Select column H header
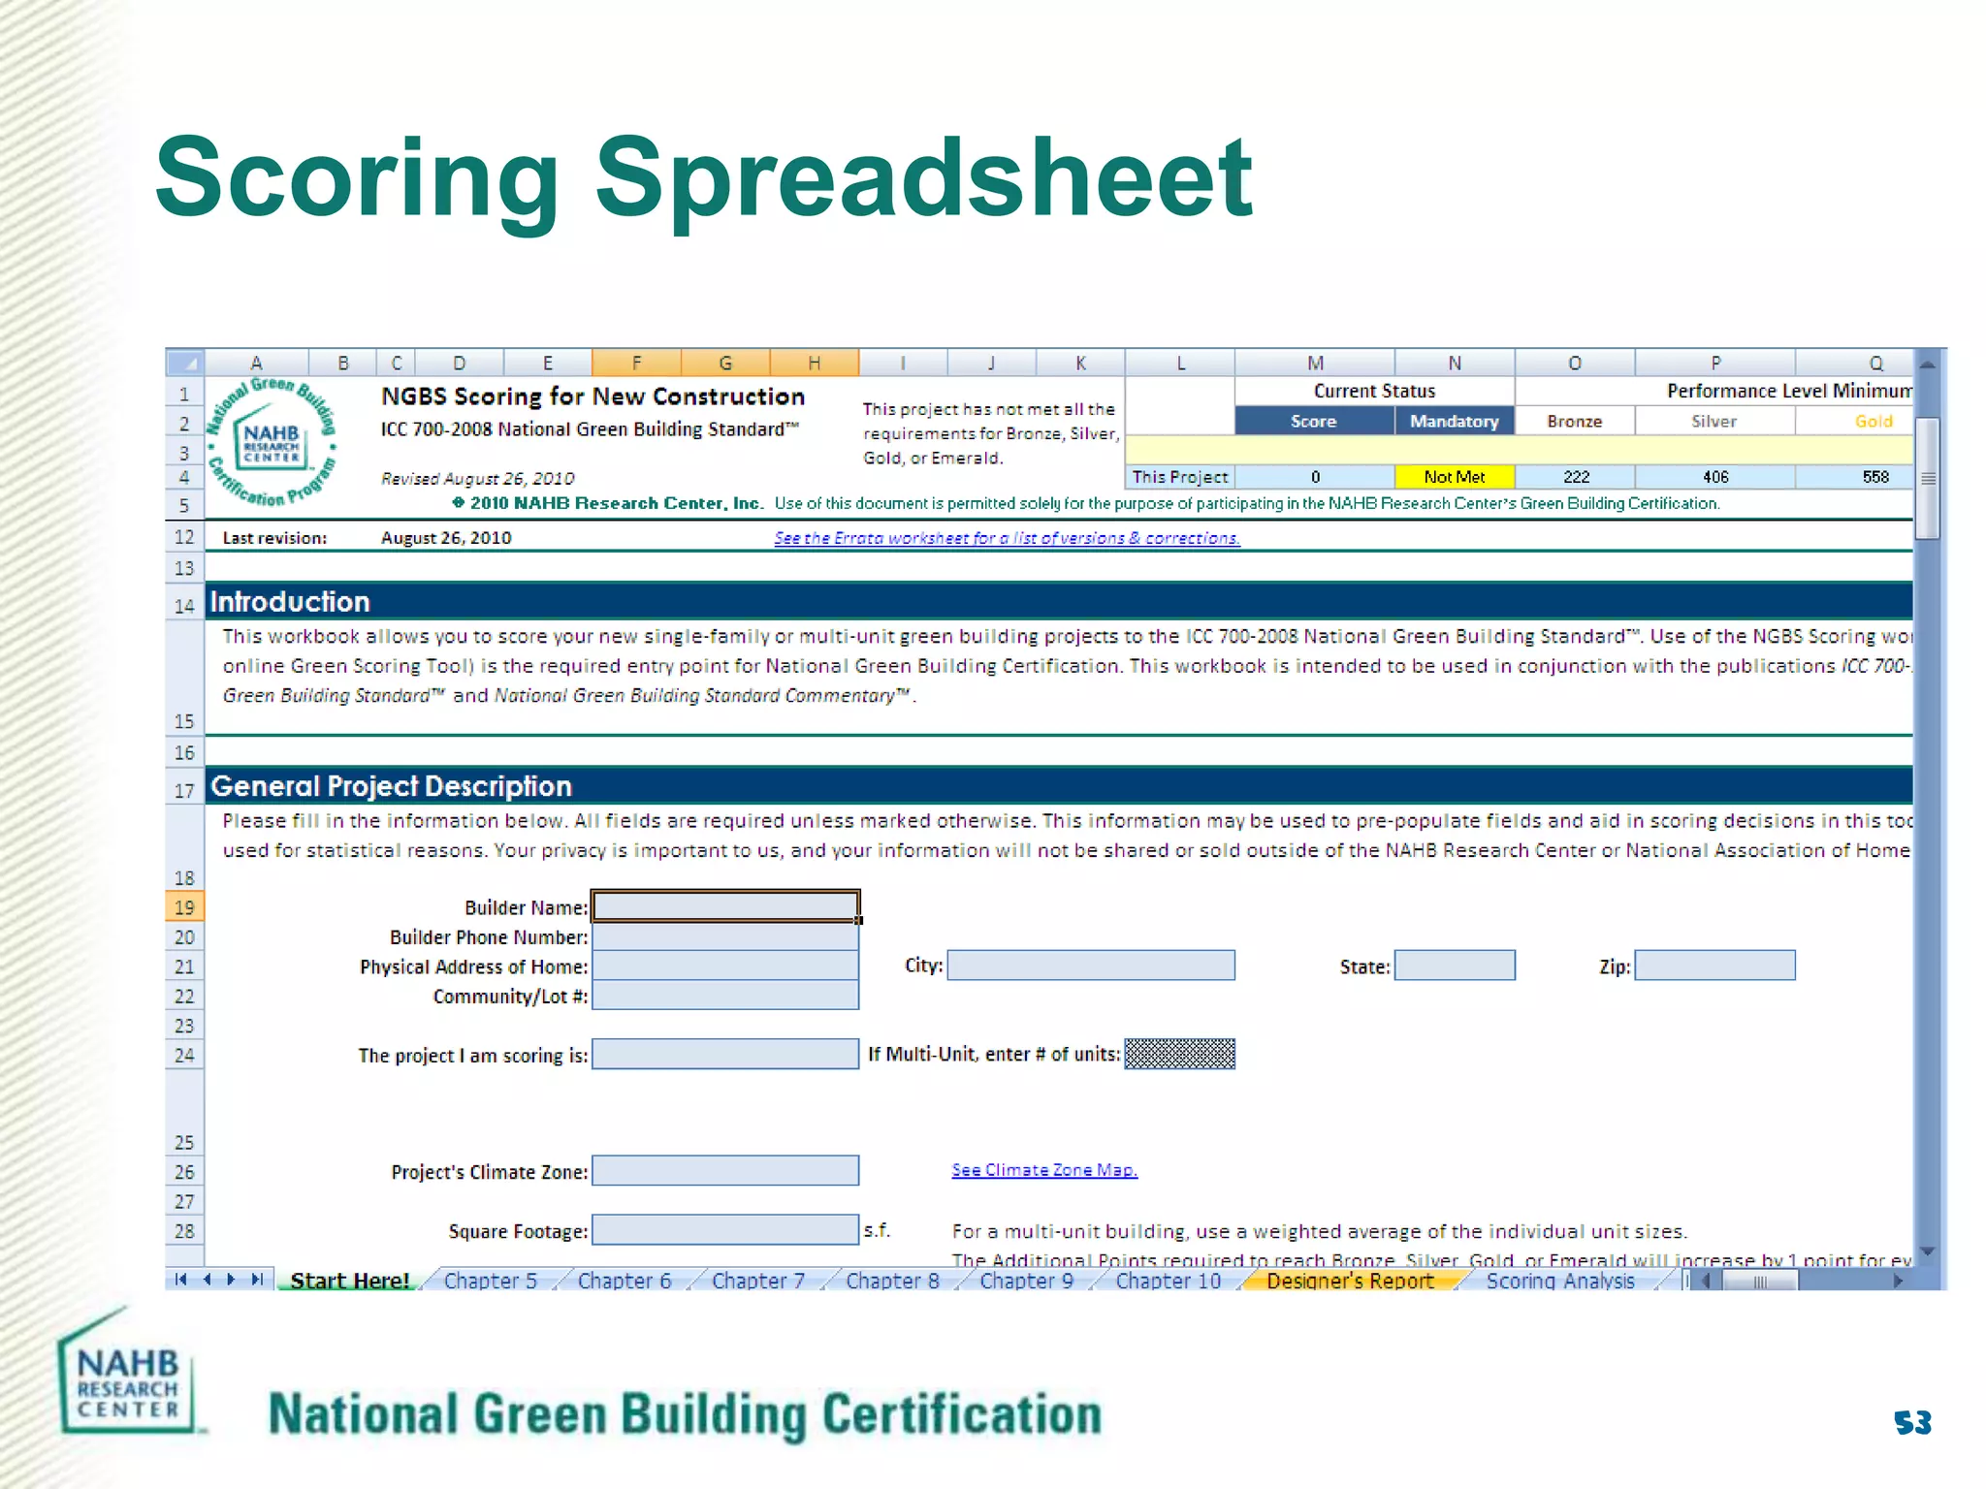 [815, 363]
